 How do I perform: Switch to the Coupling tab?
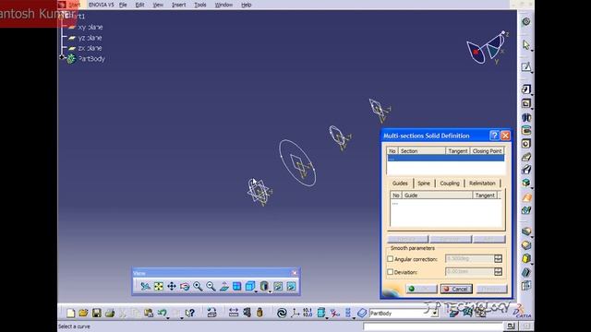point(450,184)
